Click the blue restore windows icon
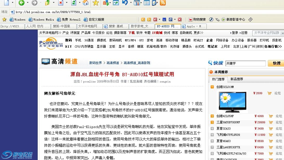This screenshot has height=160, width=284. pos(170,20)
